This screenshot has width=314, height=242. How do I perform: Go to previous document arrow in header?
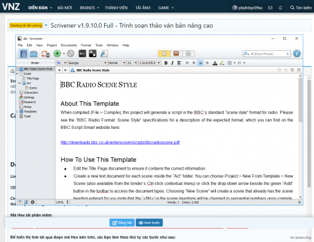(279, 70)
